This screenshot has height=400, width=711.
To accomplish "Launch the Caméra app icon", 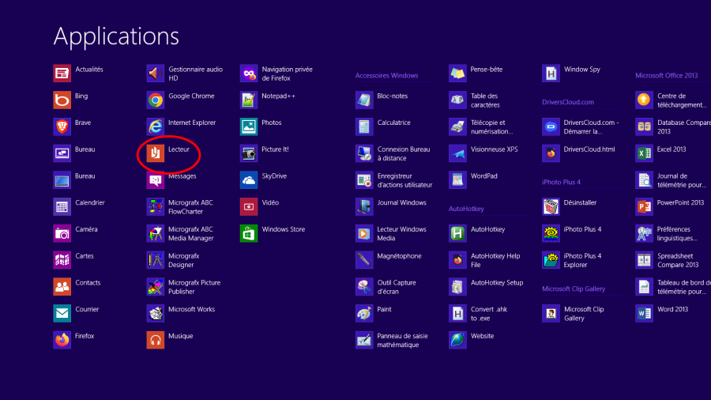I will [x=62, y=233].
